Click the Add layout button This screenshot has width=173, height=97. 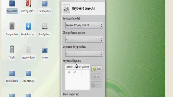[x=97, y=69]
